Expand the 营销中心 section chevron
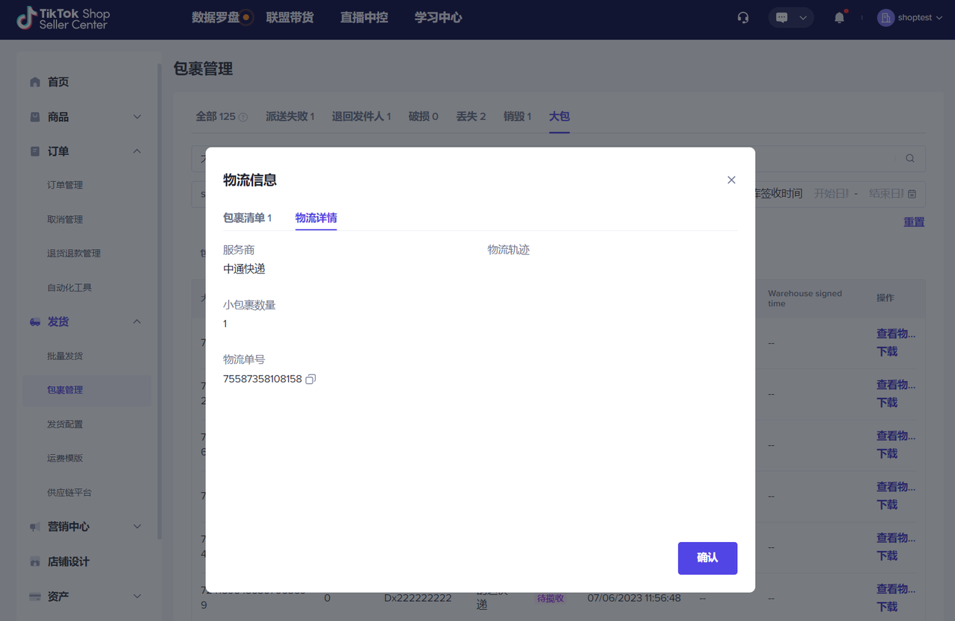955x621 pixels. tap(137, 527)
